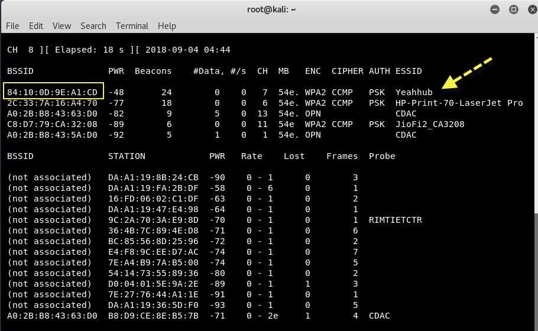Maximize the terminal window
Viewport: 538px width, 331px height.
coord(513,9)
